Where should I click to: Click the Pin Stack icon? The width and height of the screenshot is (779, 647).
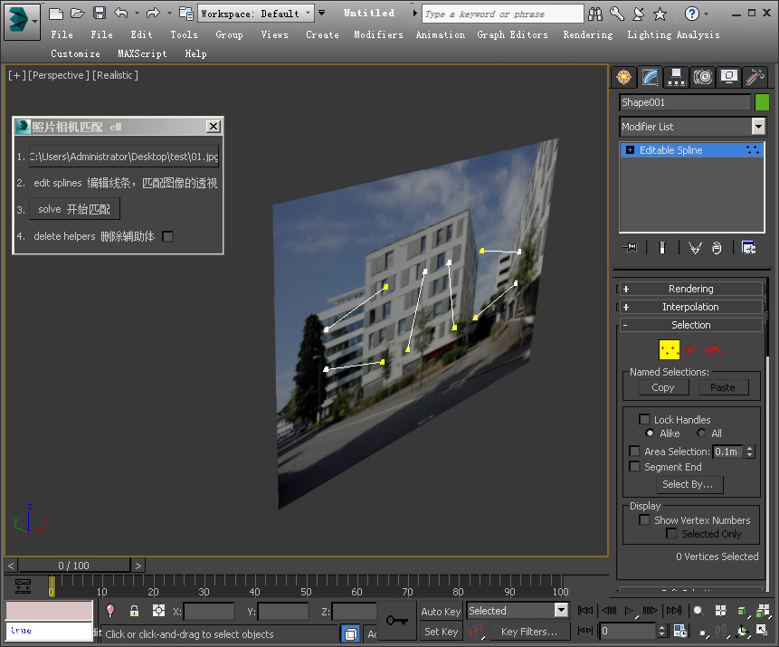coord(631,247)
